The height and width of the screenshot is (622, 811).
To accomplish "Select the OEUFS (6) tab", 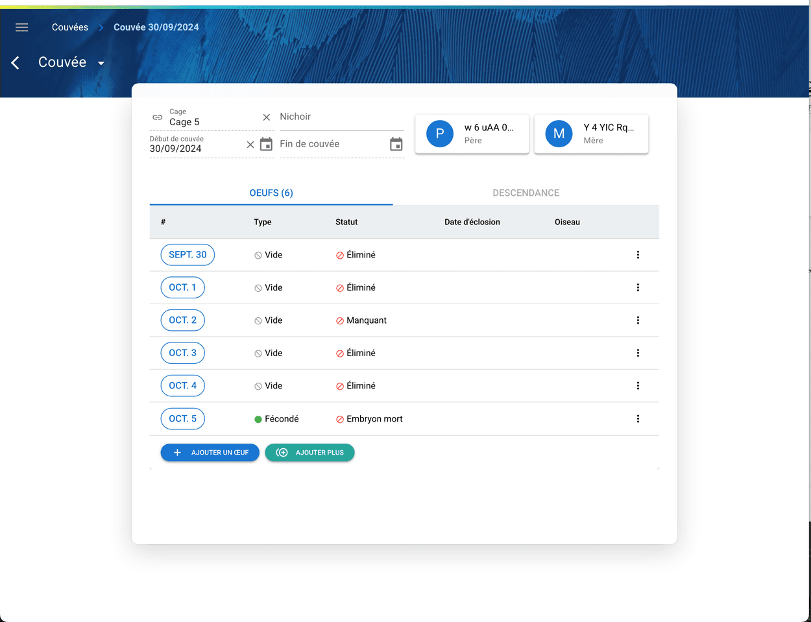I will point(271,193).
